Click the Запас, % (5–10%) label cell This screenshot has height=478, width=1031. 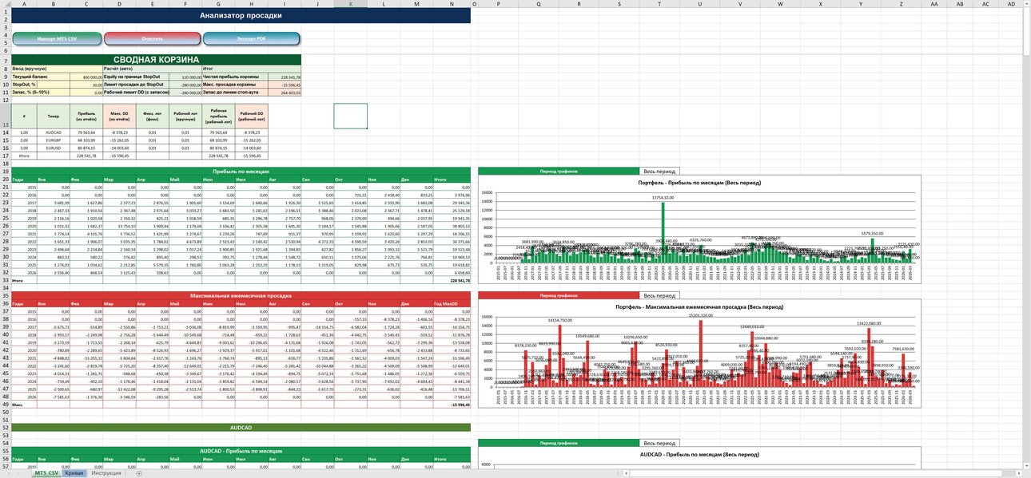coord(42,93)
